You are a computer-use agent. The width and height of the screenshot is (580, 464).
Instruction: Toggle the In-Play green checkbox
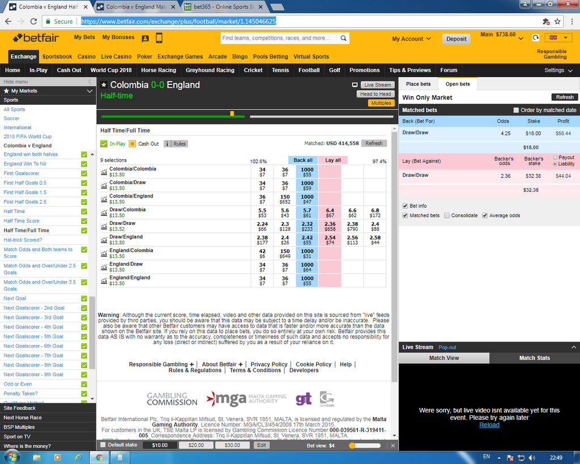coord(104,143)
